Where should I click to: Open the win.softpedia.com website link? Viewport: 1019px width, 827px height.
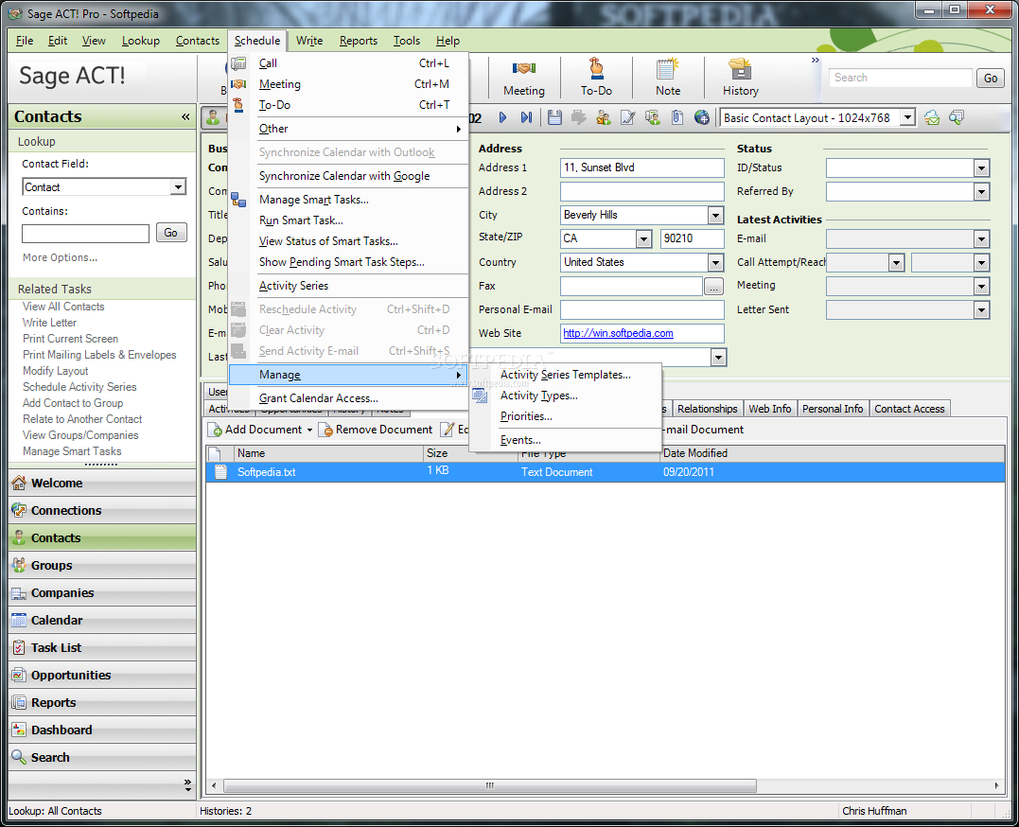coord(618,333)
